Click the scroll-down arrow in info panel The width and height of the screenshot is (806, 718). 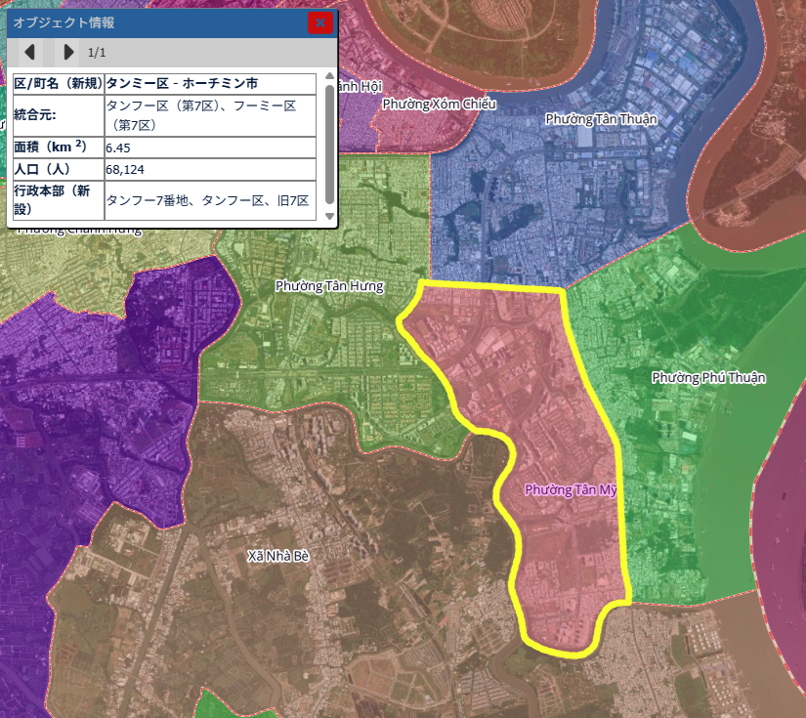pyautogui.click(x=329, y=216)
